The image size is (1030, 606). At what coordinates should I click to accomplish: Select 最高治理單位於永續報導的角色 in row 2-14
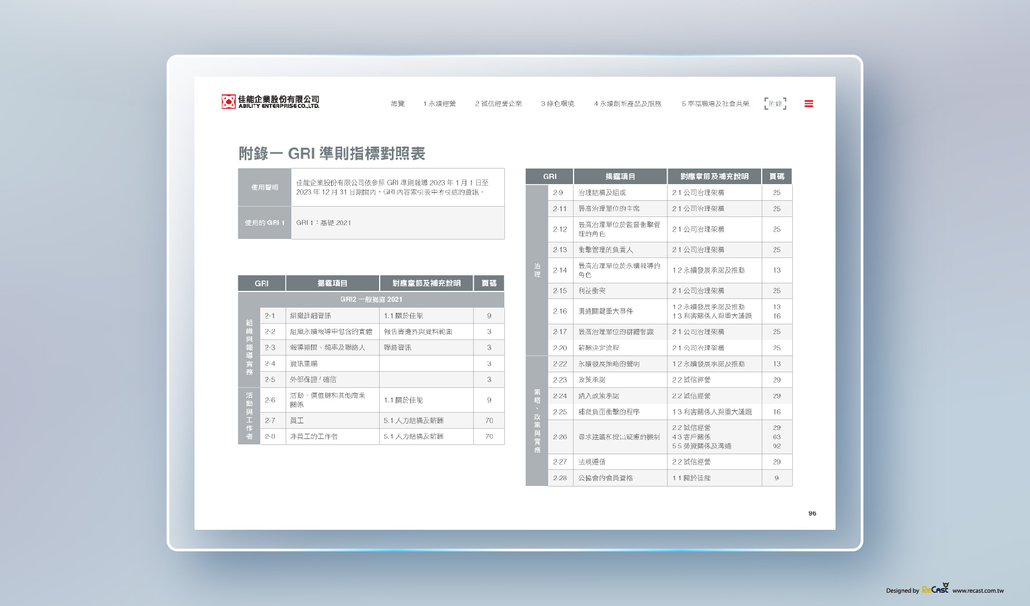619,270
